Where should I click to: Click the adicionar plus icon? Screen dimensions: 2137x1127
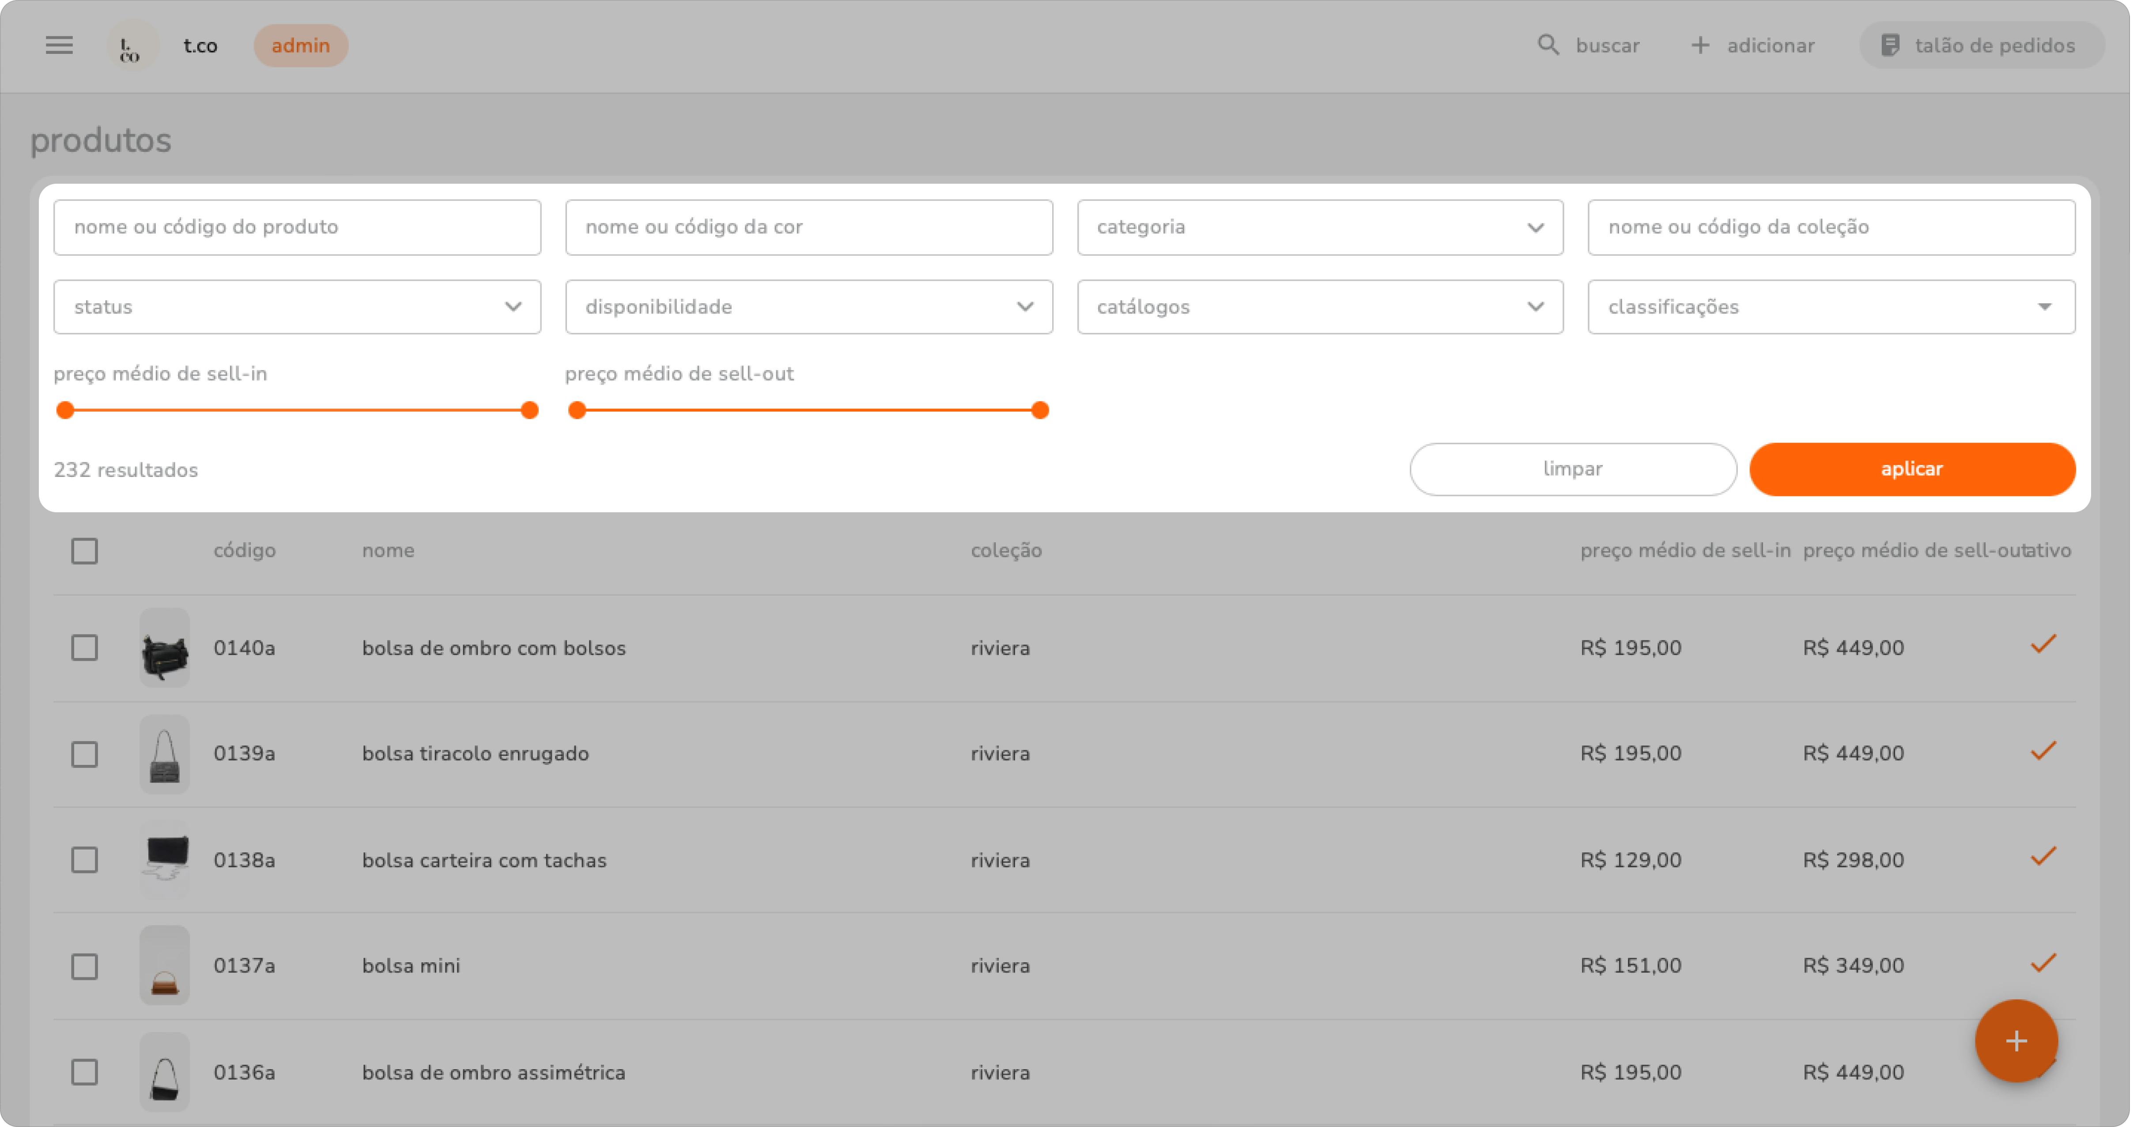click(x=1700, y=45)
